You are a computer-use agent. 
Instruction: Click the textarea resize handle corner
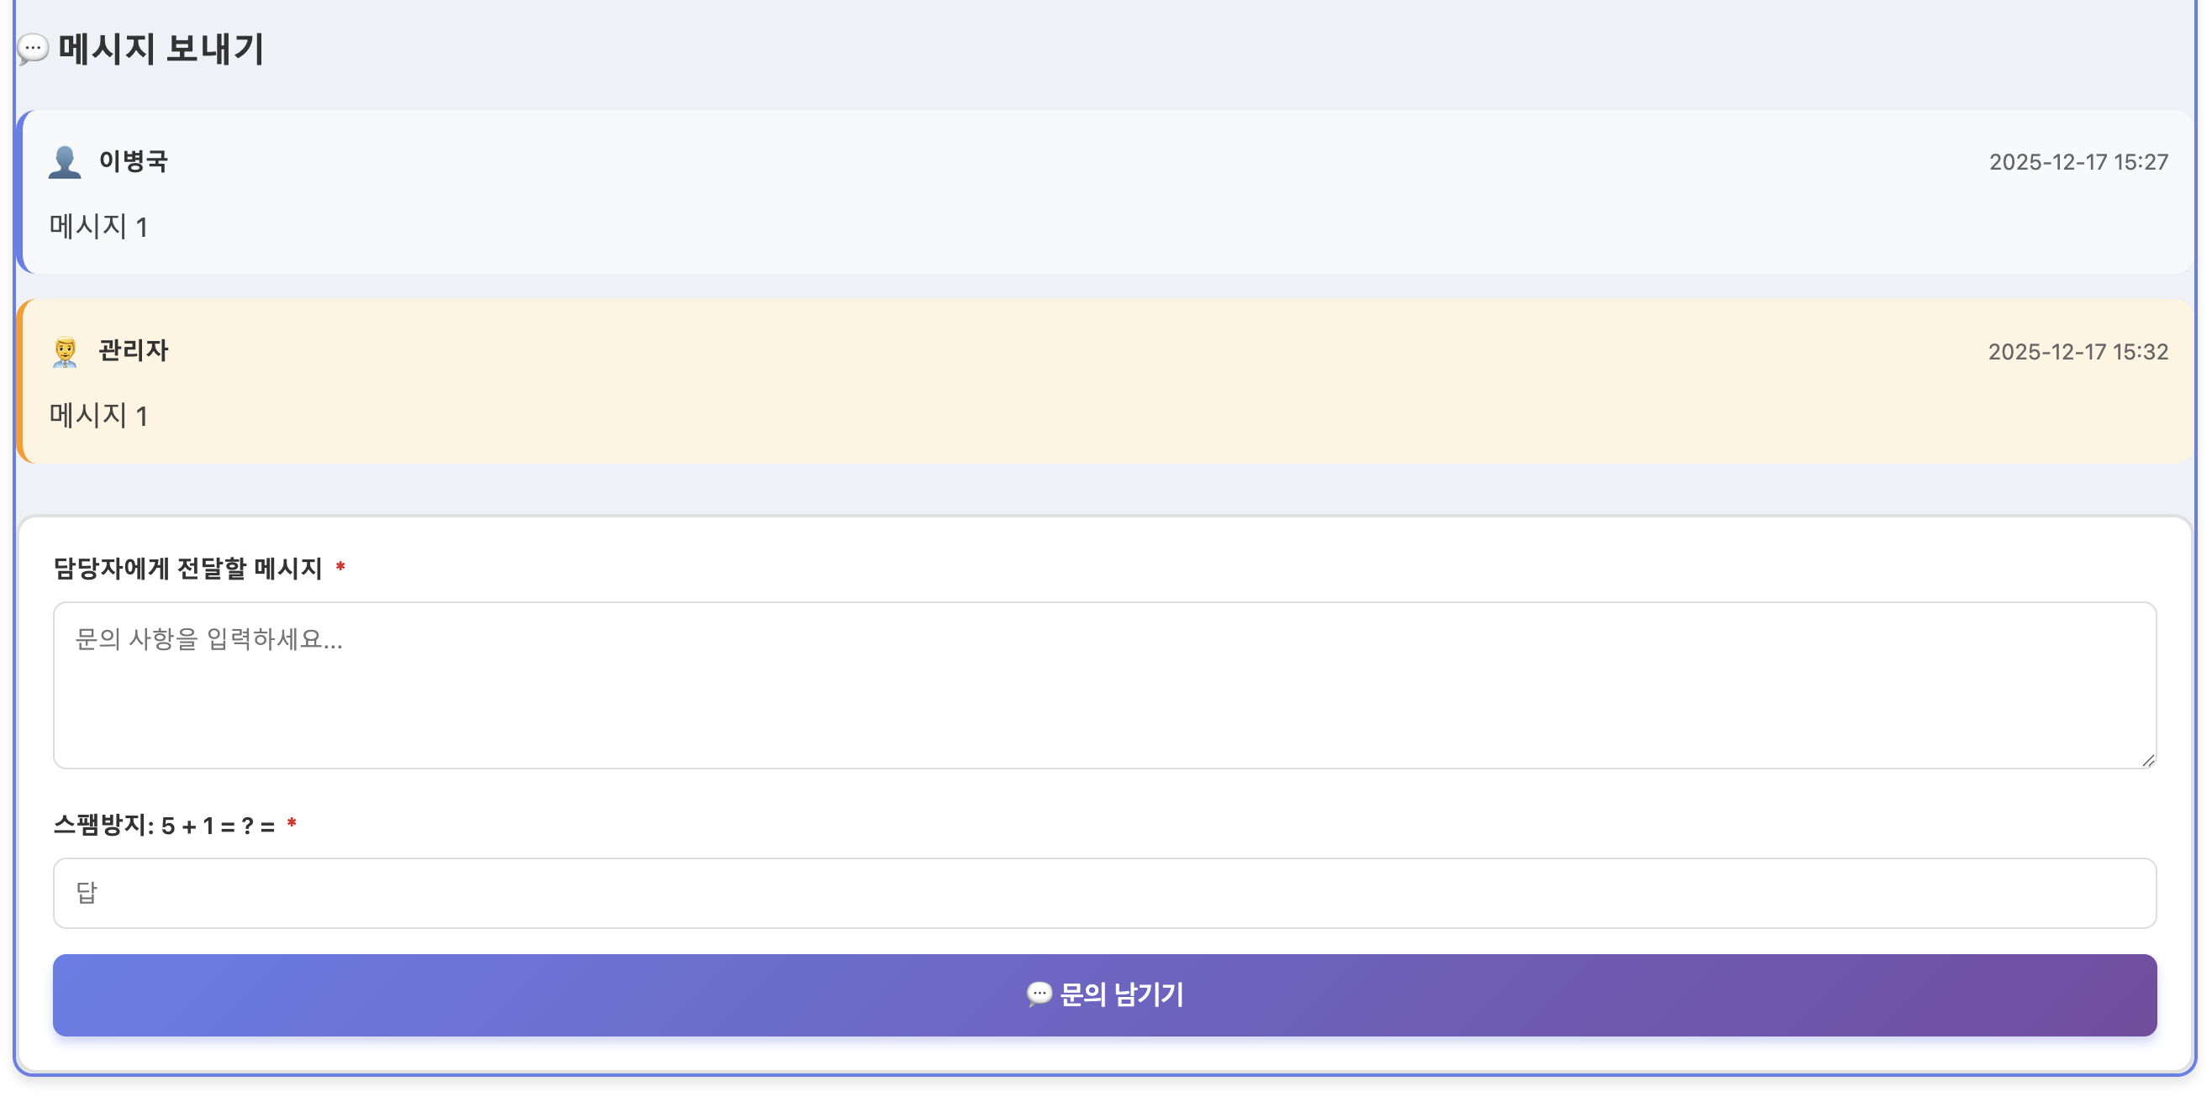(2147, 760)
